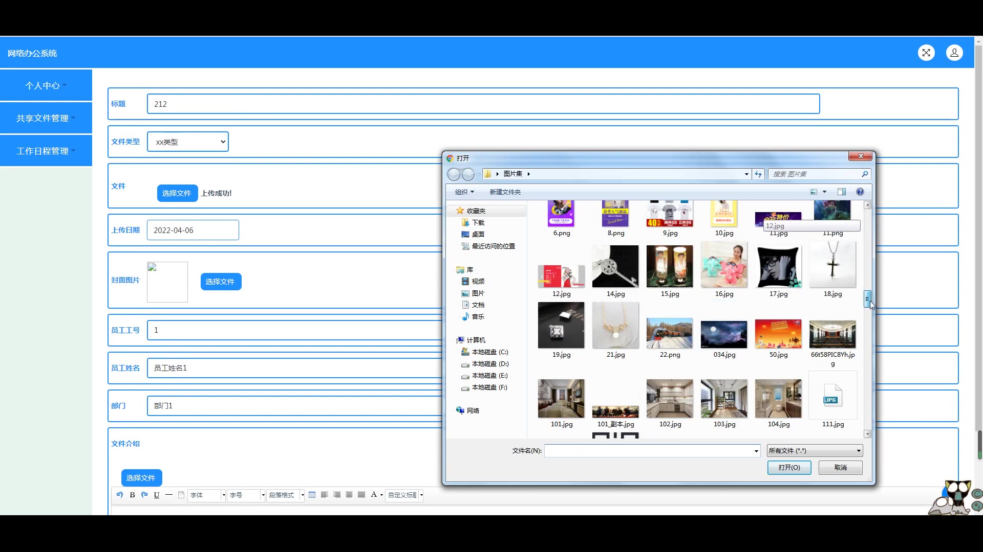
Task: Toggle bold formatting in editor
Action: click(x=132, y=495)
